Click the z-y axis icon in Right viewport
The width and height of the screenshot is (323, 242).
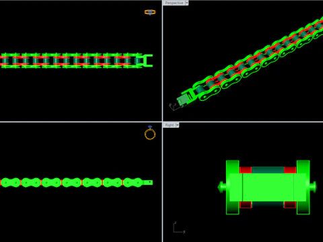179,227
